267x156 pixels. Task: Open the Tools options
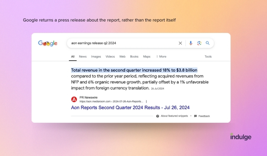click(x=208, y=57)
